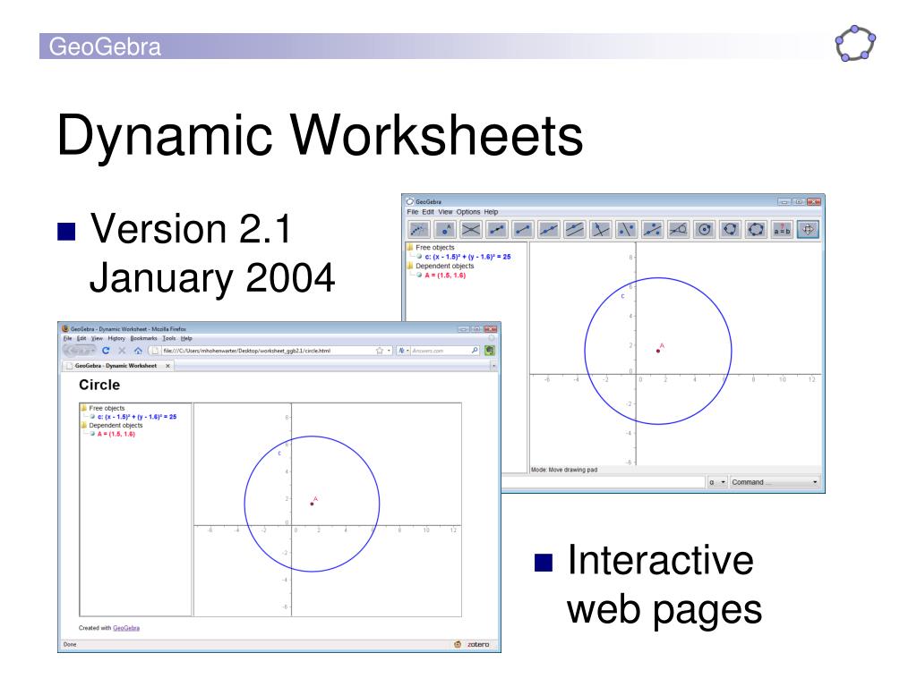Open address bar history dropdown arrow
This screenshot has width=917, height=687.
pos(389,351)
